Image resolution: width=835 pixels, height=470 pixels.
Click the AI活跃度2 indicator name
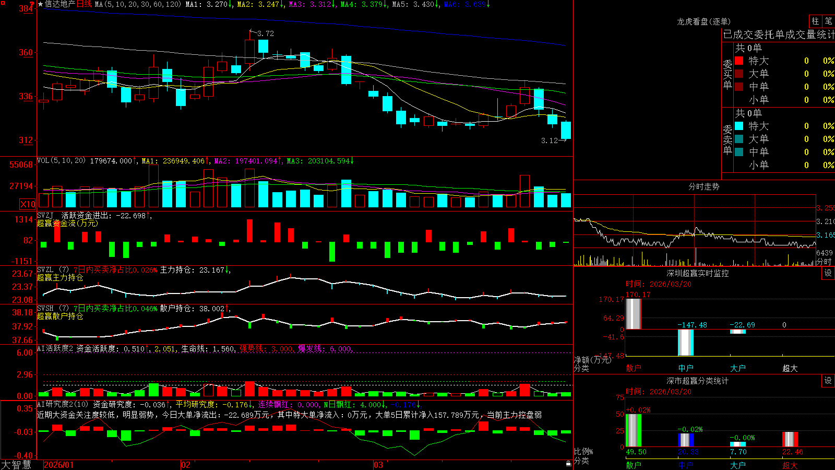[55, 348]
